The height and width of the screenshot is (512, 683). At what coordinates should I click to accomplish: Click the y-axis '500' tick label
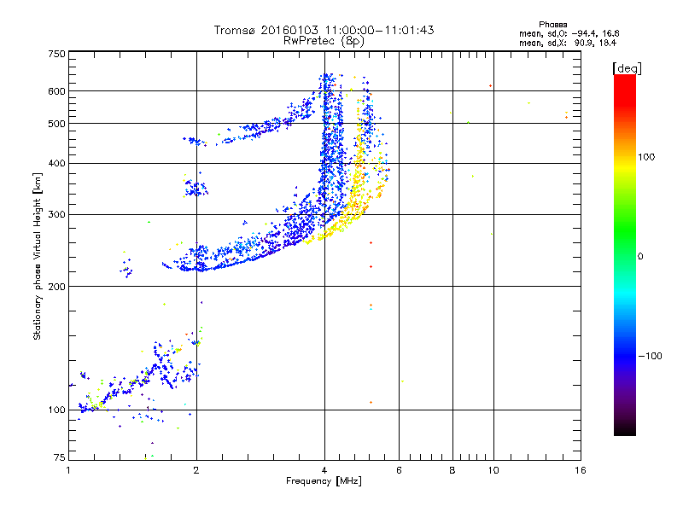[56, 124]
